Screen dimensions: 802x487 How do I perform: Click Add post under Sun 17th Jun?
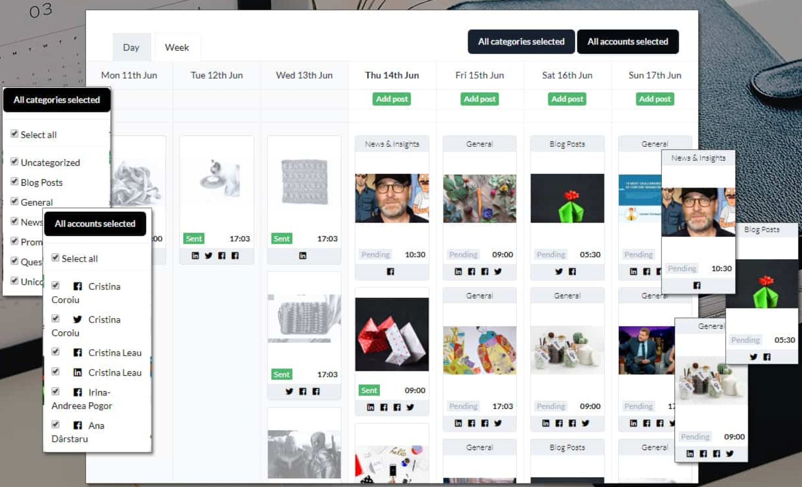(655, 98)
